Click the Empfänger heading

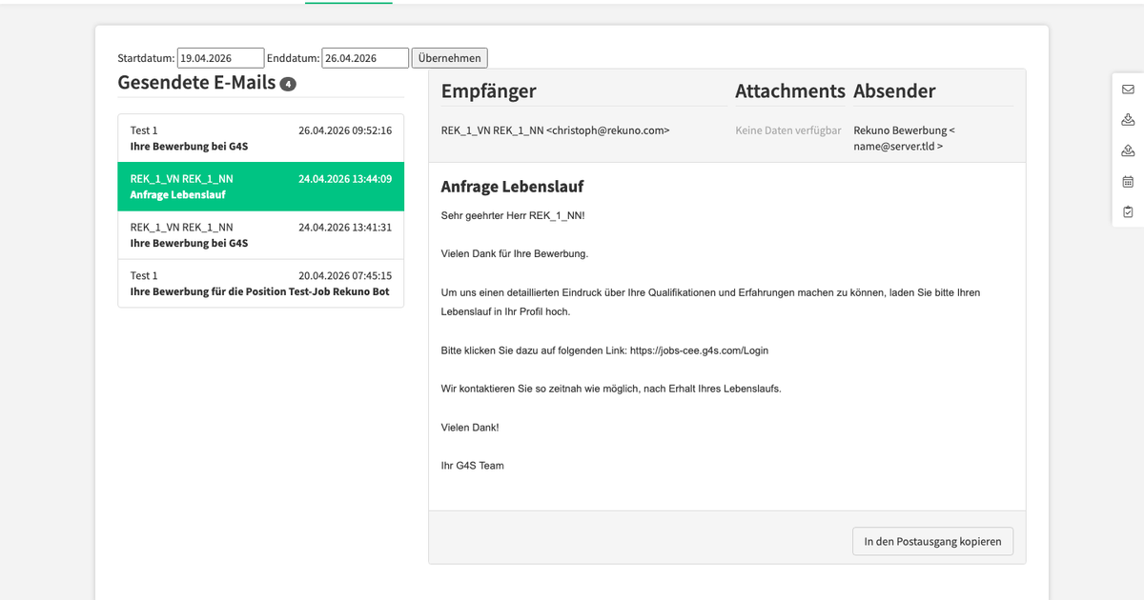click(488, 91)
